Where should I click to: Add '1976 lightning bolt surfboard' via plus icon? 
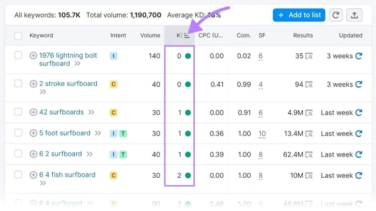pos(33,55)
